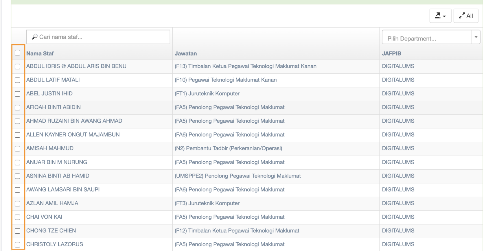Click the JAFPIB column header
The image size is (486, 251).
pyautogui.click(x=391, y=53)
